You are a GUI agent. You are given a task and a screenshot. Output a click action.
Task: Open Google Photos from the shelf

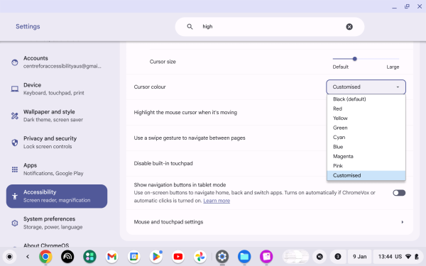click(200, 257)
